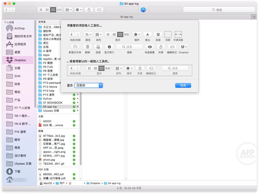Open AirDrop in the sidebar
This screenshot has height=194, width=259.
[19, 28]
